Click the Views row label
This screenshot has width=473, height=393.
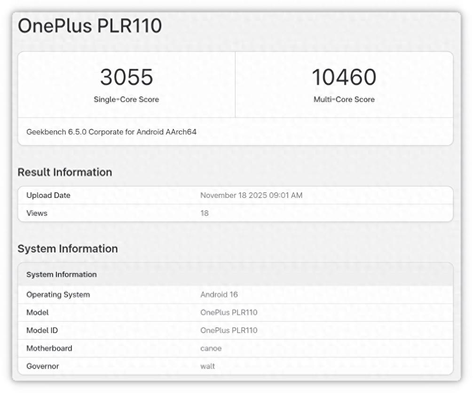[37, 213]
